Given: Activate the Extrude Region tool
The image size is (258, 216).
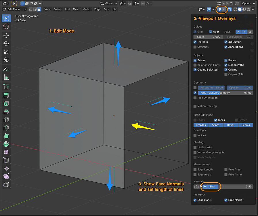Looking at the screenshot, I should pos(6,95).
